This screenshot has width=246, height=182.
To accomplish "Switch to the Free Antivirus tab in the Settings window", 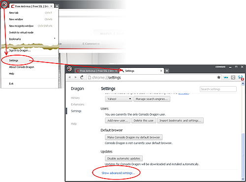I will point(97,71).
